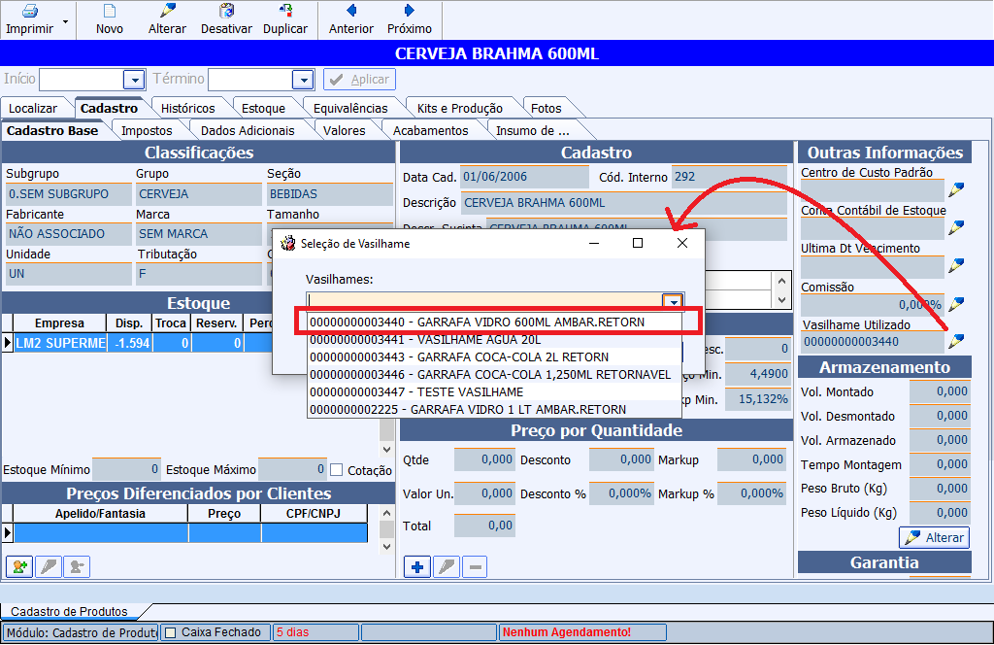This screenshot has width=994, height=645.
Task: Go to the Próximo record arrow
Action: (x=409, y=12)
